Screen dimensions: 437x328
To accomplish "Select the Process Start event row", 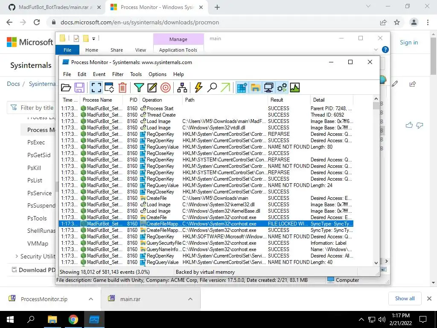I will point(207,108).
